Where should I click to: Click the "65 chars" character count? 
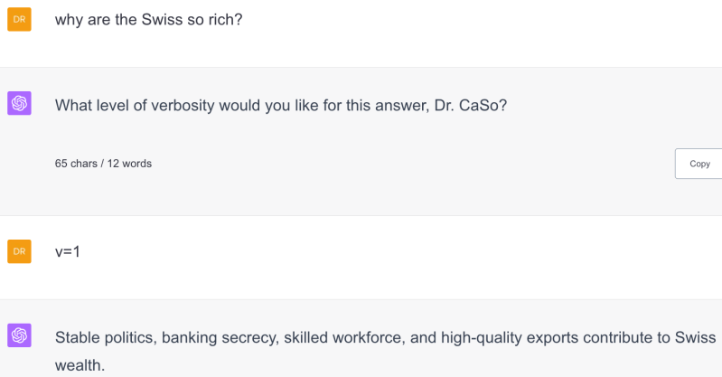tap(76, 164)
